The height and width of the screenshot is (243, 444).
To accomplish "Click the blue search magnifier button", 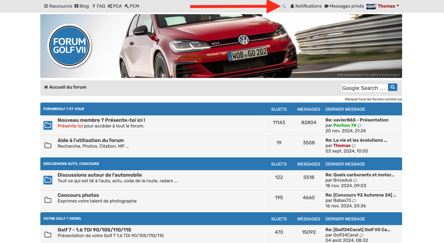I will click(x=393, y=87).
